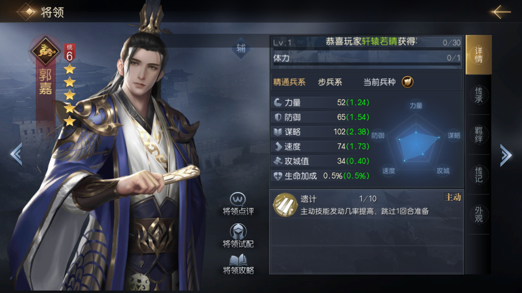Tap the golden beast faction emblem
This screenshot has width=522, height=293.
tap(45, 50)
